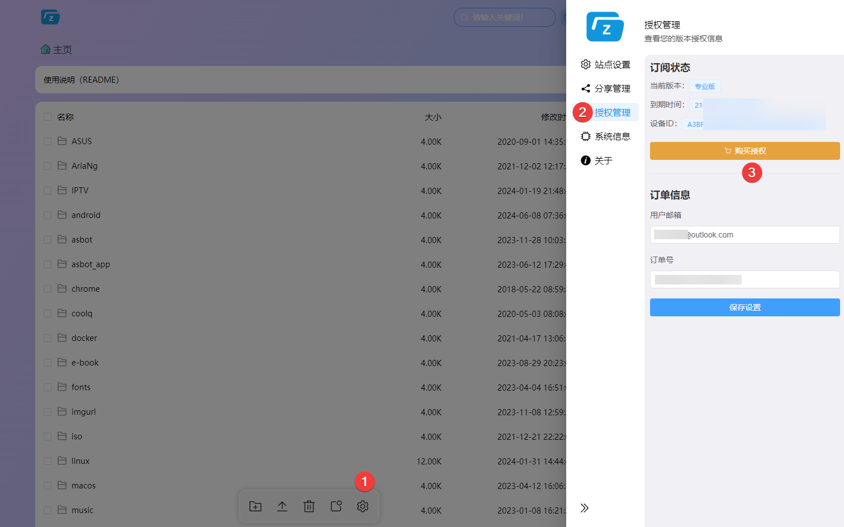Screen dimensions: 844x527
Task: Select the upload icon in the bottom toolbar
Action: coord(282,506)
